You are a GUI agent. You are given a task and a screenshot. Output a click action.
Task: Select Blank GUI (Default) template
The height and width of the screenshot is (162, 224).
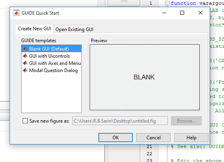(51, 49)
